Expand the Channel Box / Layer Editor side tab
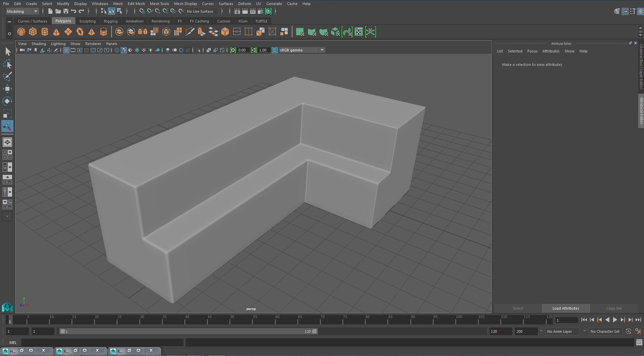 coord(641,67)
